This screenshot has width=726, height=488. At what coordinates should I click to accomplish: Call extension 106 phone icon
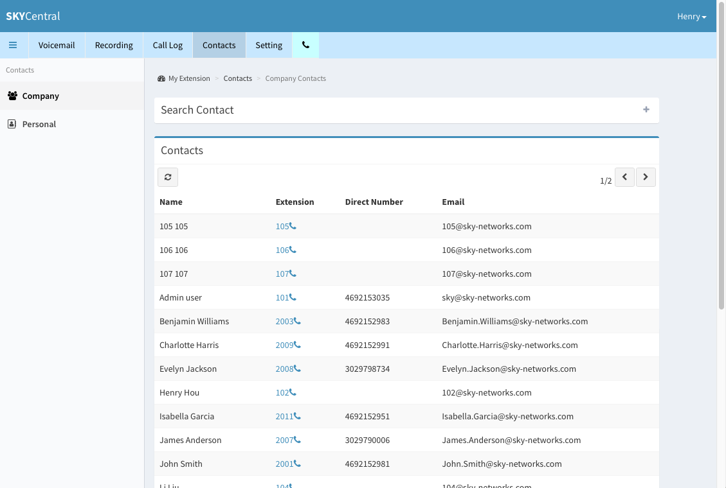click(x=293, y=250)
